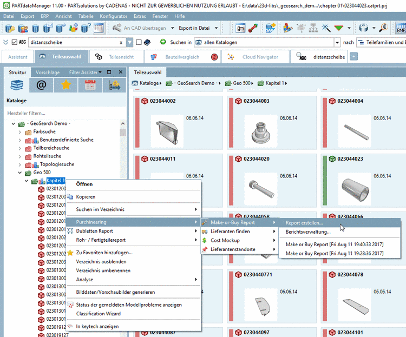Click the @ online catalogs icon
The height and width of the screenshot is (337, 406).
coord(41,85)
